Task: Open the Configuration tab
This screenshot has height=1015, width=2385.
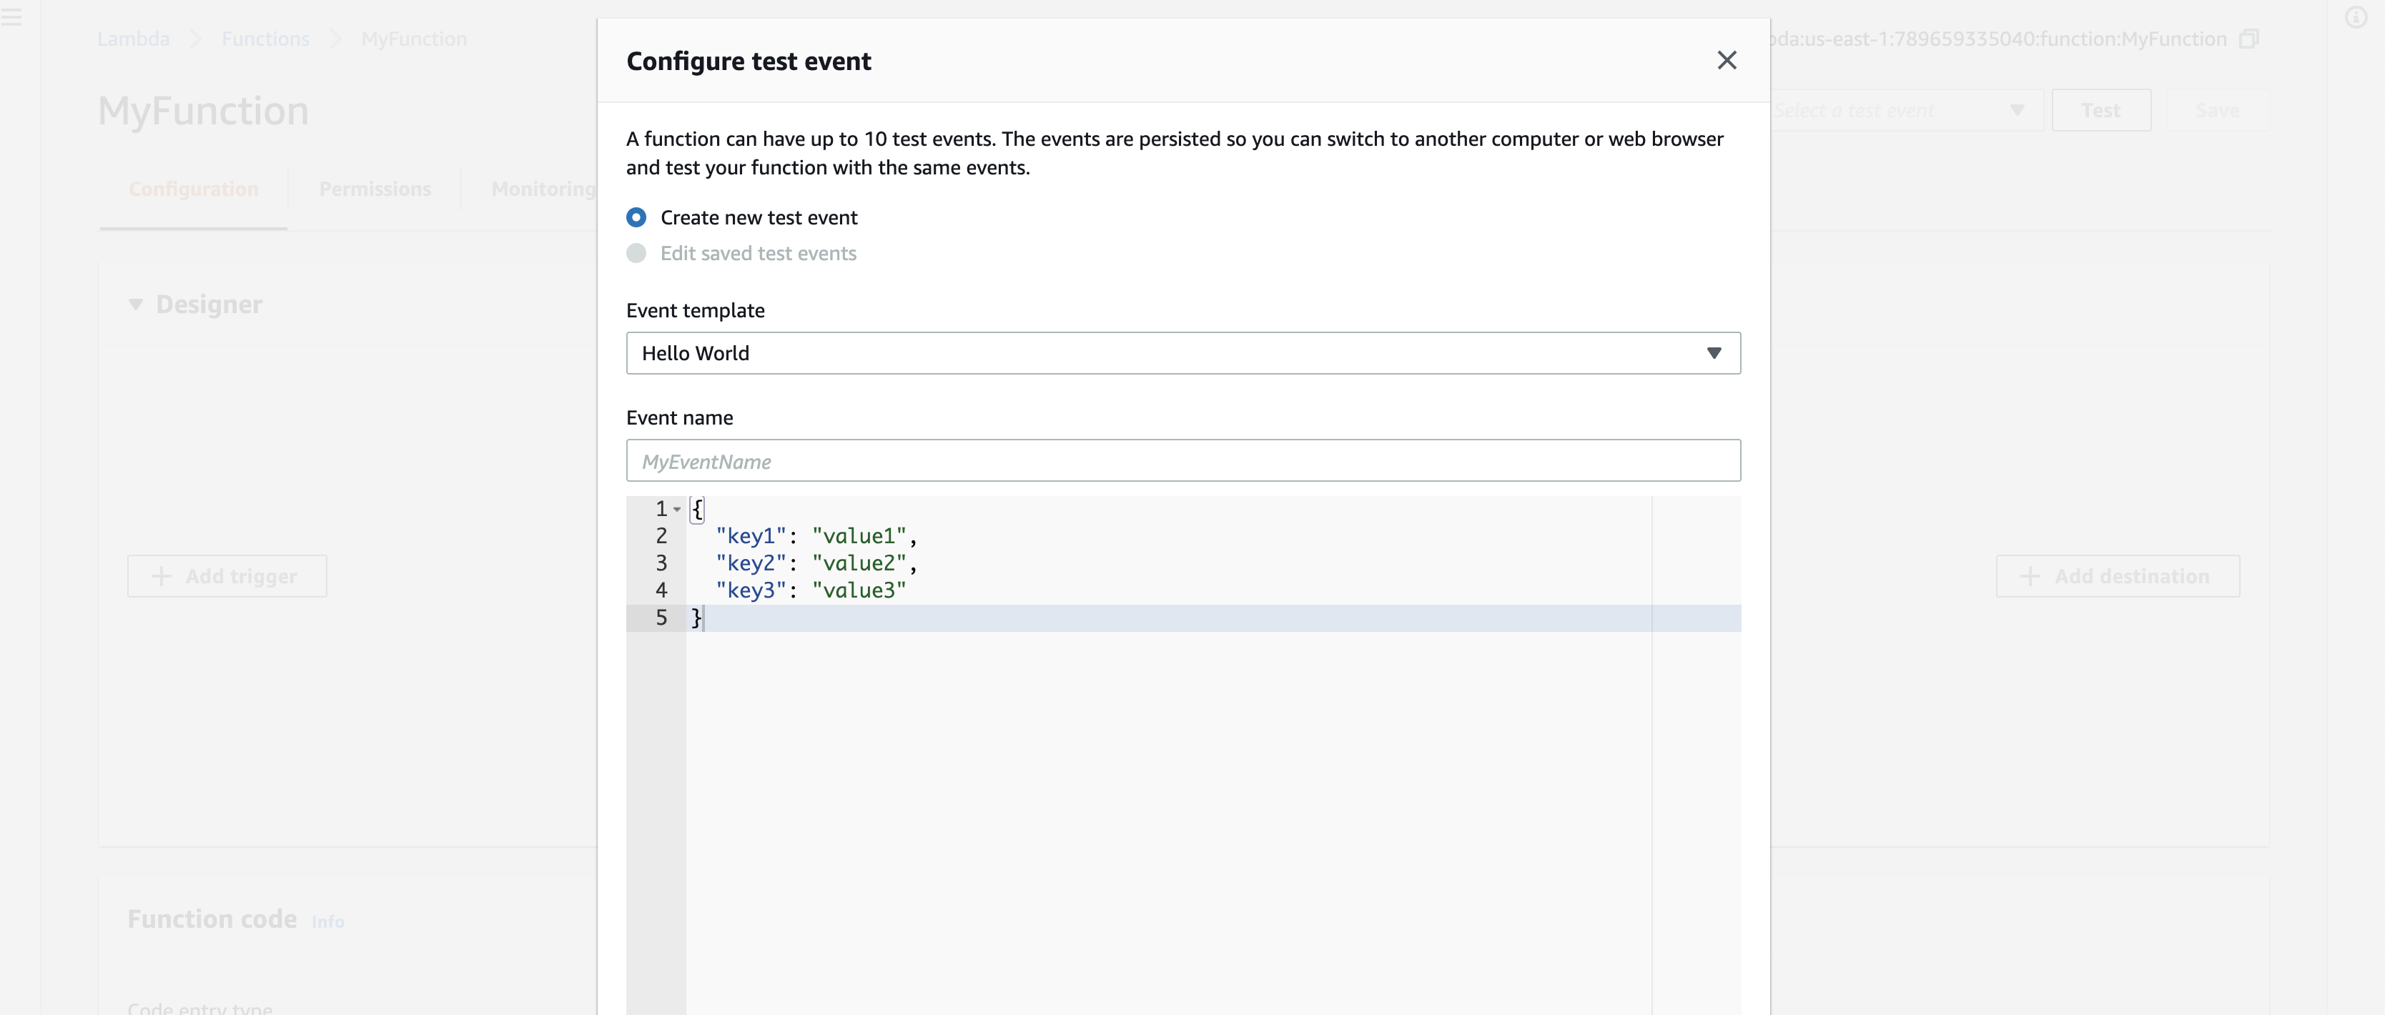Action: coord(194,189)
